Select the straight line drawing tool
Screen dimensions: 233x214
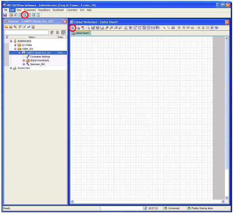(168, 28)
